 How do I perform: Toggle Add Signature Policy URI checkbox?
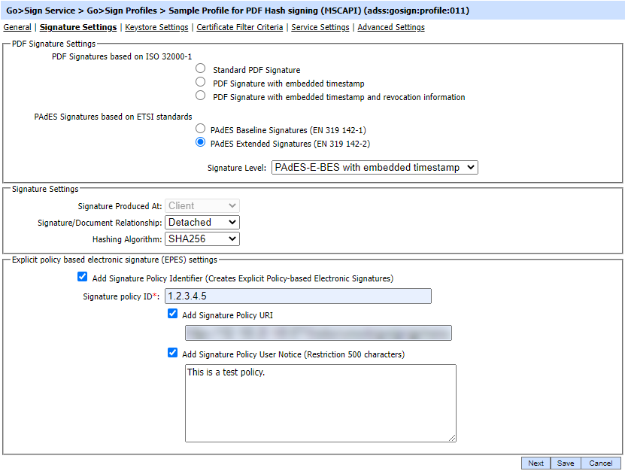tap(173, 314)
